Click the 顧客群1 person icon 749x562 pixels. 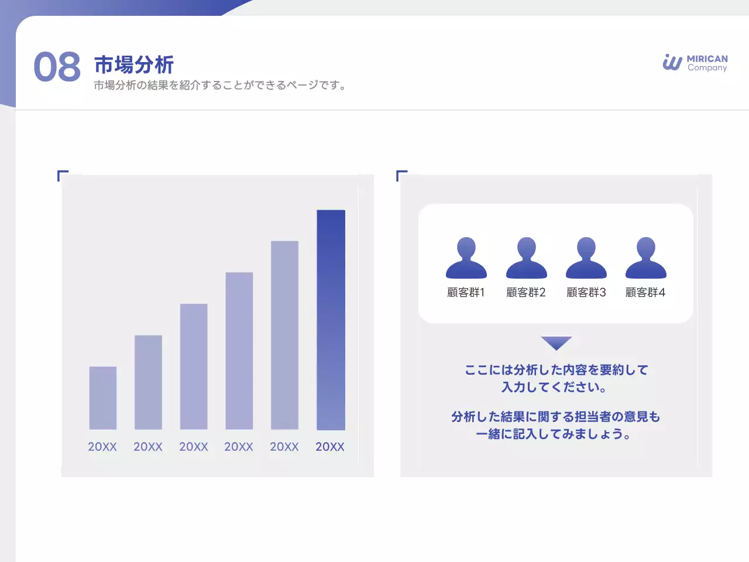point(466,258)
